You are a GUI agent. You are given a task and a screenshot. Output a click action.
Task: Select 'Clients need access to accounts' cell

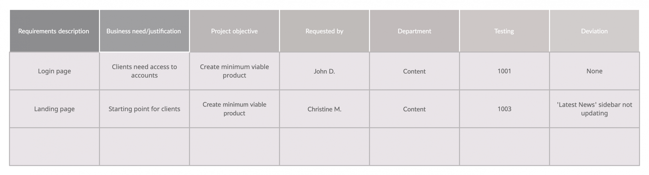[x=144, y=71]
